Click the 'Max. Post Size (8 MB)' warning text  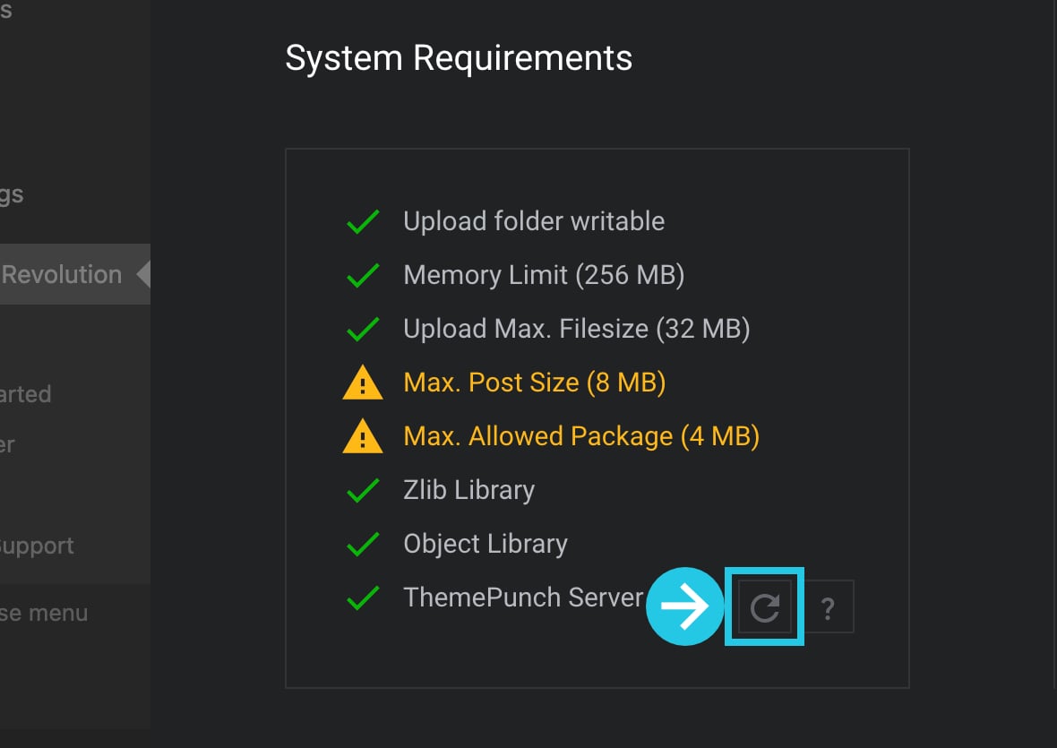(535, 383)
